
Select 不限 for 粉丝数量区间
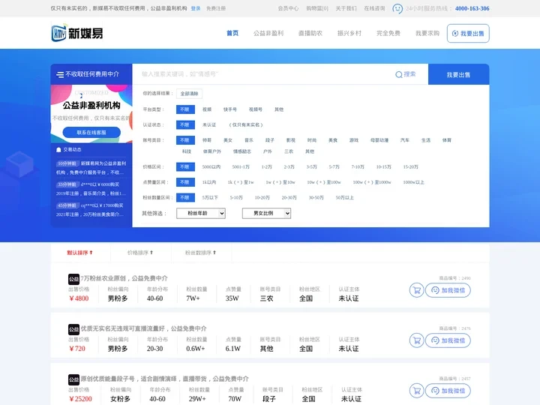click(x=185, y=197)
